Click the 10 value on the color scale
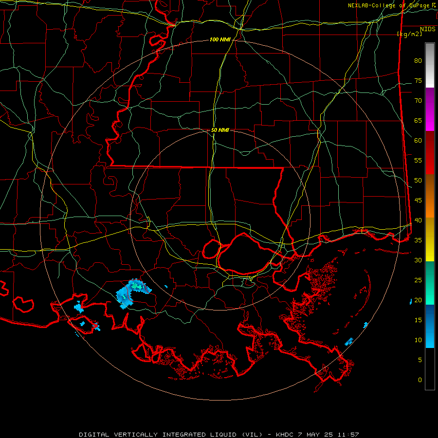Viewport: 438px width, 438px height. tap(418, 340)
